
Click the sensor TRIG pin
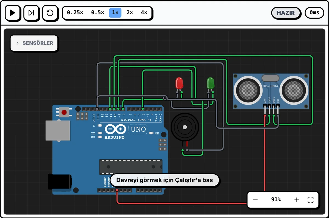click(269, 116)
